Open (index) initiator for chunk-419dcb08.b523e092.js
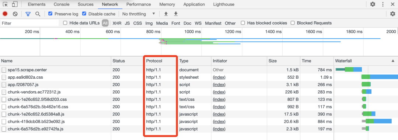This screenshot has width=398, height=140. 219,122
